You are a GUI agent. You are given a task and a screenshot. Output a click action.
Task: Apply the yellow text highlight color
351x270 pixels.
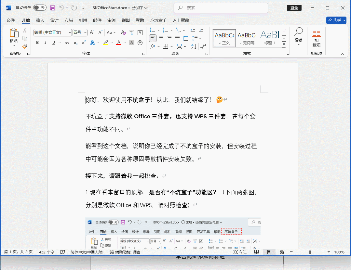click(106, 43)
